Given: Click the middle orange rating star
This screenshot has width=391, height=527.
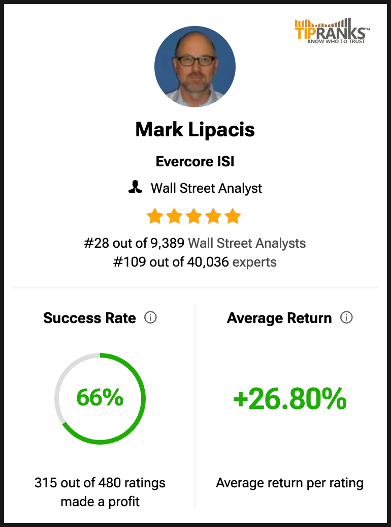Looking at the screenshot, I should pos(194,216).
